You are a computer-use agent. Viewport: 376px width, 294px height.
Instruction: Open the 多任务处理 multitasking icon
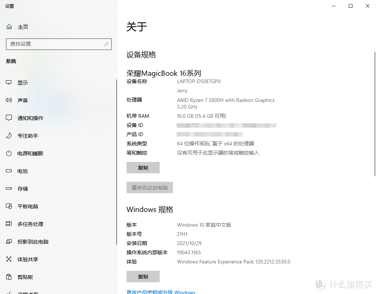(x=8, y=224)
